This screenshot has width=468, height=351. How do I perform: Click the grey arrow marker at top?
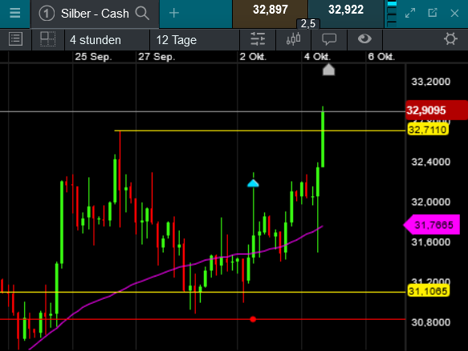[328, 70]
